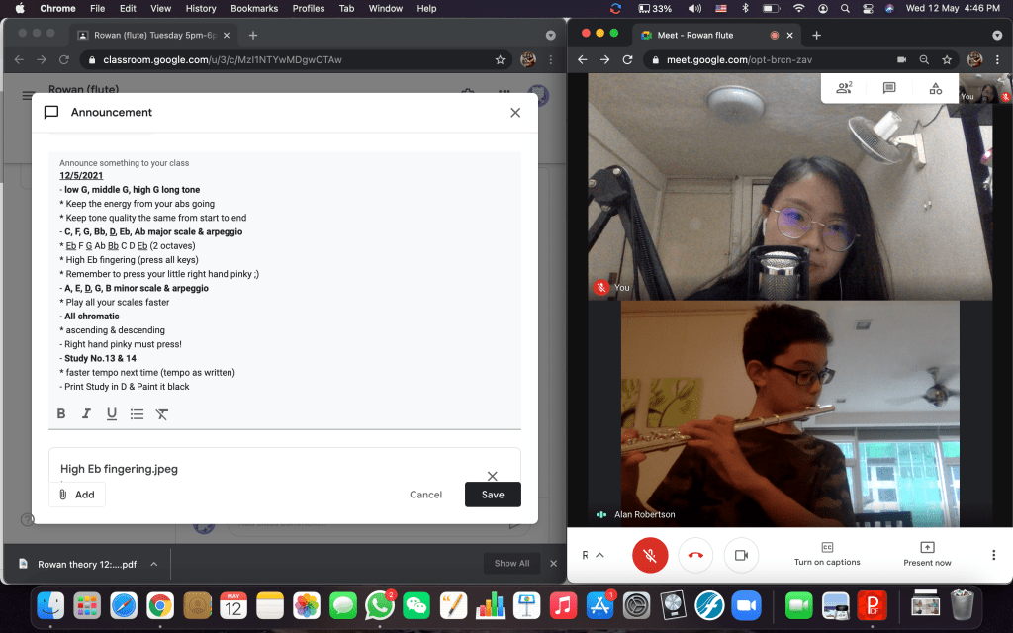Hang up the Meet call
This screenshot has width=1013, height=633.
pos(695,555)
